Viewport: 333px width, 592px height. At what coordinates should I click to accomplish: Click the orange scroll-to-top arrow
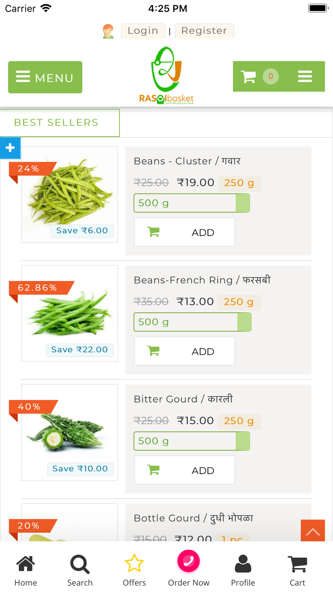pos(313,531)
